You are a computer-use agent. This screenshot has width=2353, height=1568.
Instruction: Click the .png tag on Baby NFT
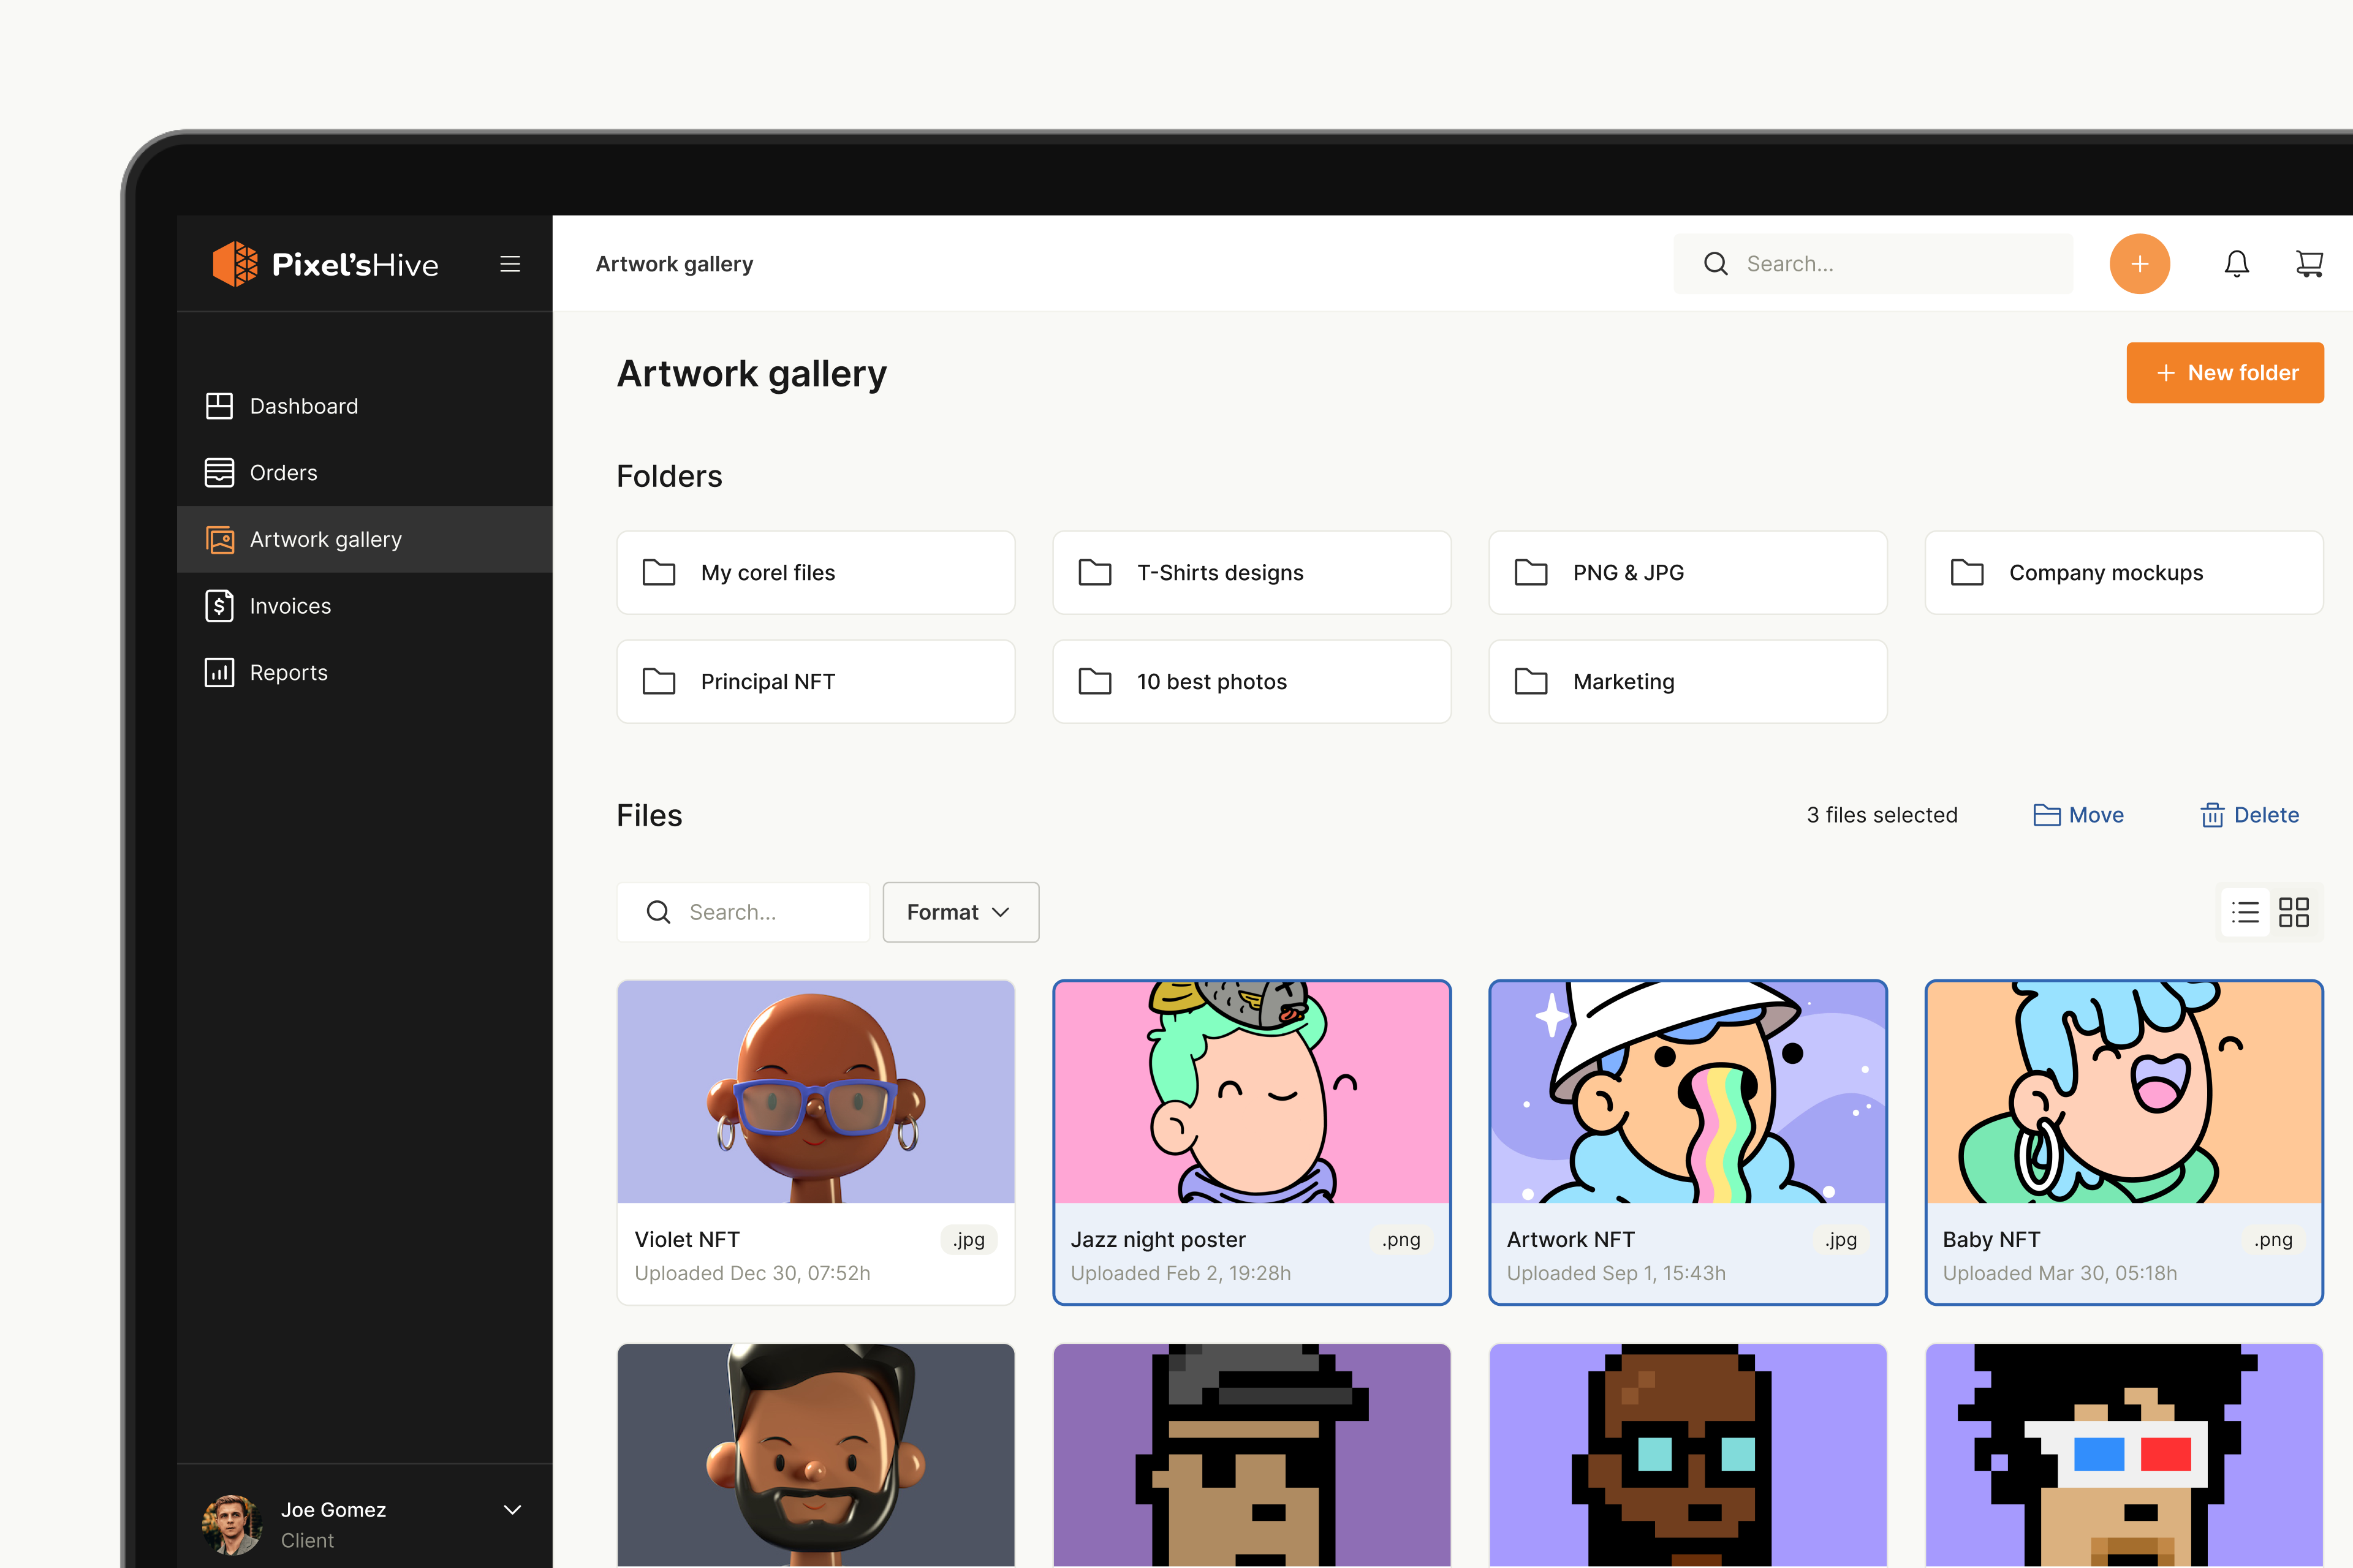click(2273, 1240)
